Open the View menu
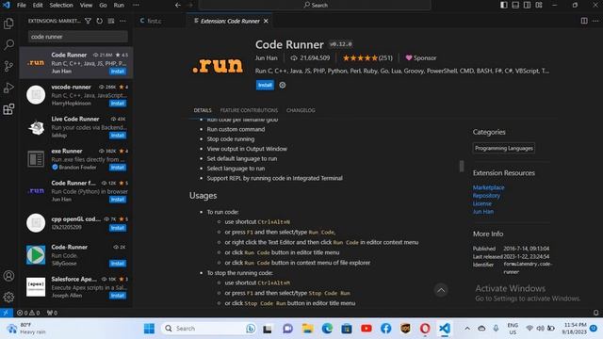Viewport: 603px width, 339px height. [x=86, y=5]
